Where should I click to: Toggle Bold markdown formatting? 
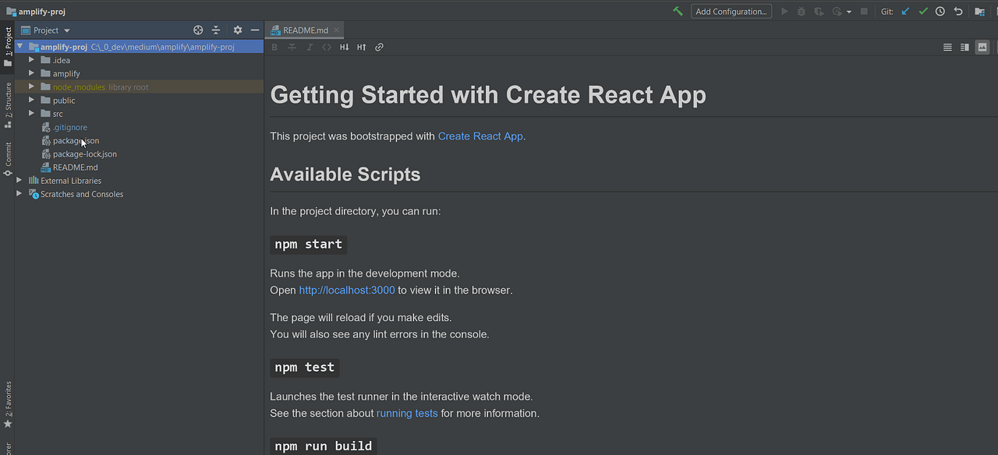pyautogui.click(x=274, y=48)
